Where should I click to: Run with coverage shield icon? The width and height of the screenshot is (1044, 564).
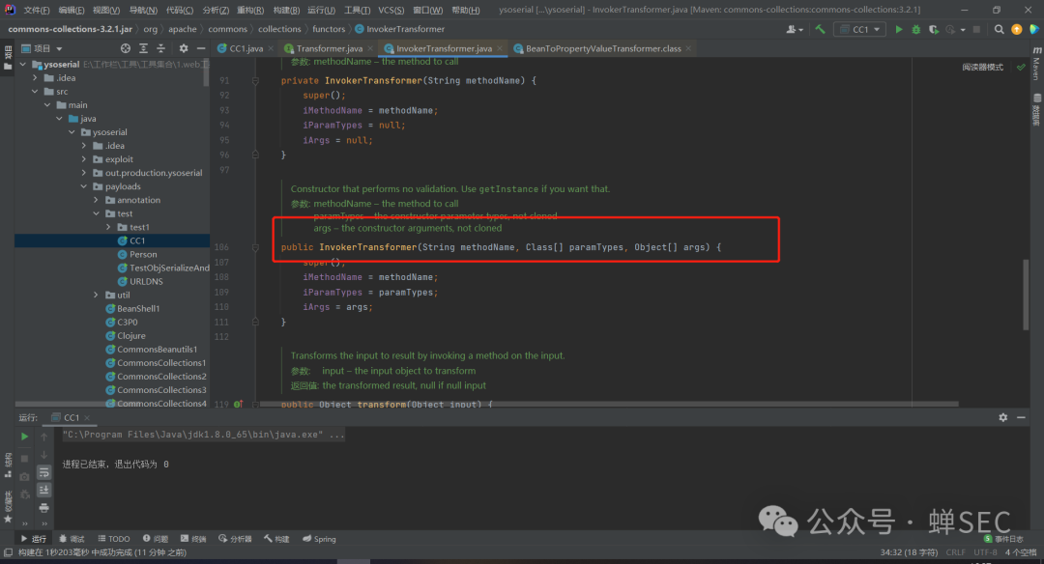pyautogui.click(x=932, y=29)
